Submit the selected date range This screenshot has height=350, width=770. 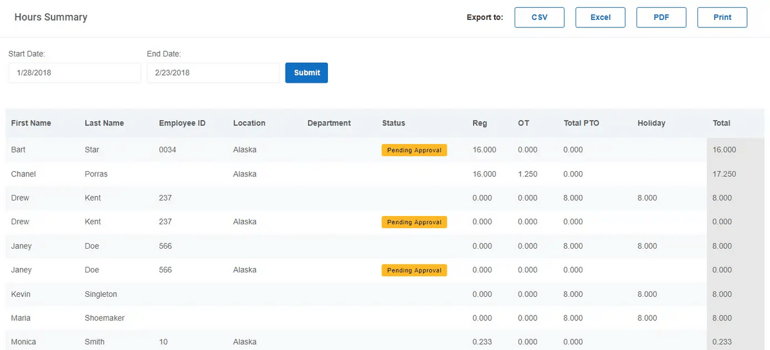pos(307,72)
